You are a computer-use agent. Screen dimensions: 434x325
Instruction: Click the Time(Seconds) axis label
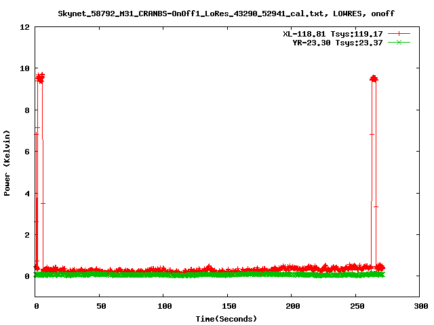pos(226,319)
